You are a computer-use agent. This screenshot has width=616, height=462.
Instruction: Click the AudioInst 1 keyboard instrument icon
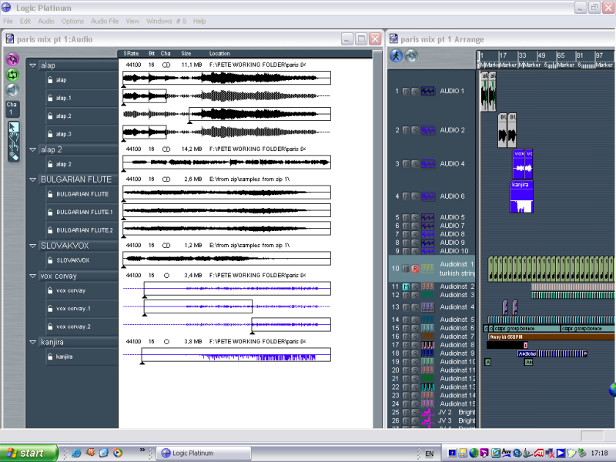[x=427, y=269]
